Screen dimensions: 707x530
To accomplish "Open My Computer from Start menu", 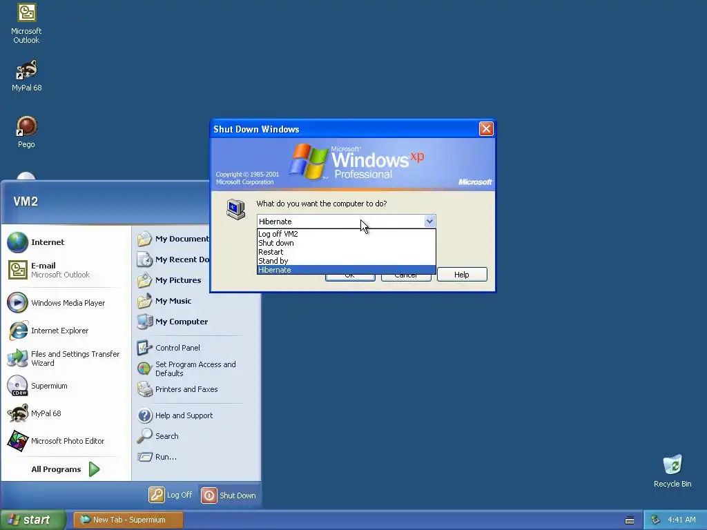I will pyautogui.click(x=172, y=322).
